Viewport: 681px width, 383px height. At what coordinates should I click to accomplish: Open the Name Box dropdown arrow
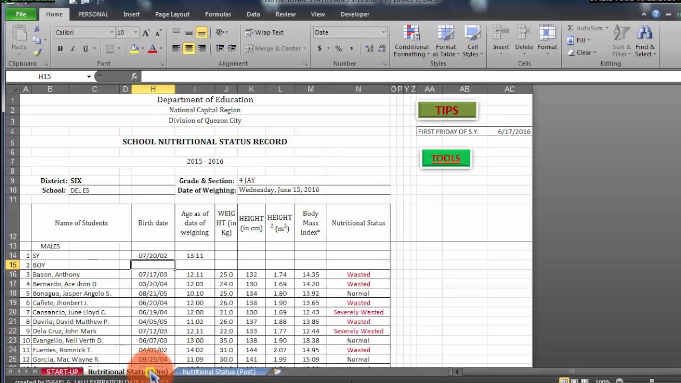point(89,77)
